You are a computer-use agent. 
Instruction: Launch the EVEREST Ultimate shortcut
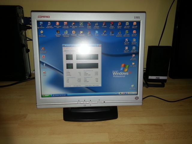[119, 25]
